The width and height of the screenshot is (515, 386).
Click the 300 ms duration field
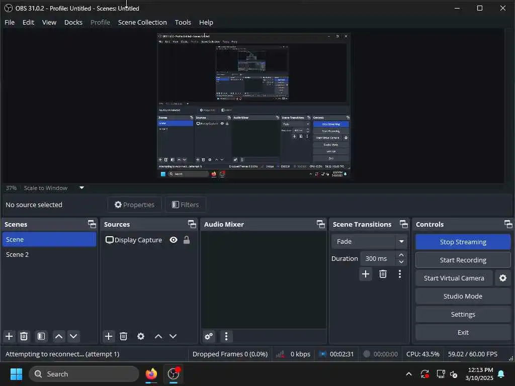coord(378,259)
